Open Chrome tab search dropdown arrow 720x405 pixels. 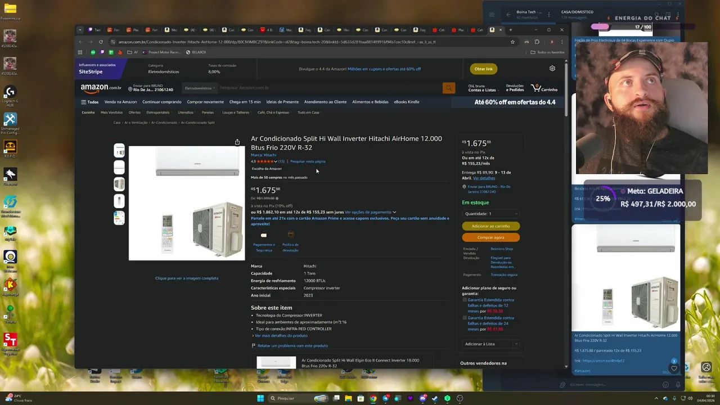point(80,30)
